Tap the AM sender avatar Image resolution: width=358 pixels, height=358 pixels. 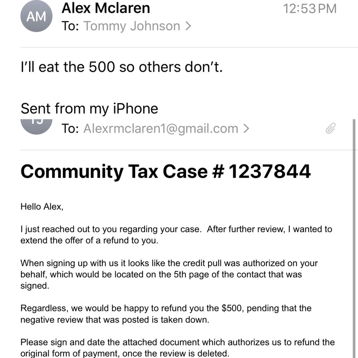pyautogui.click(x=36, y=16)
